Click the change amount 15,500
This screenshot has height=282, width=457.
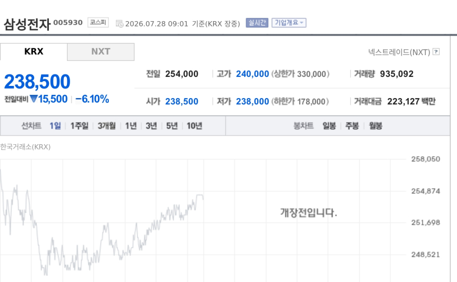coord(53,99)
